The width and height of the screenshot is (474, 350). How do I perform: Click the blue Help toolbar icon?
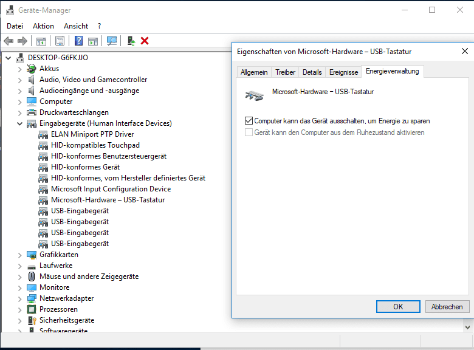coord(78,41)
